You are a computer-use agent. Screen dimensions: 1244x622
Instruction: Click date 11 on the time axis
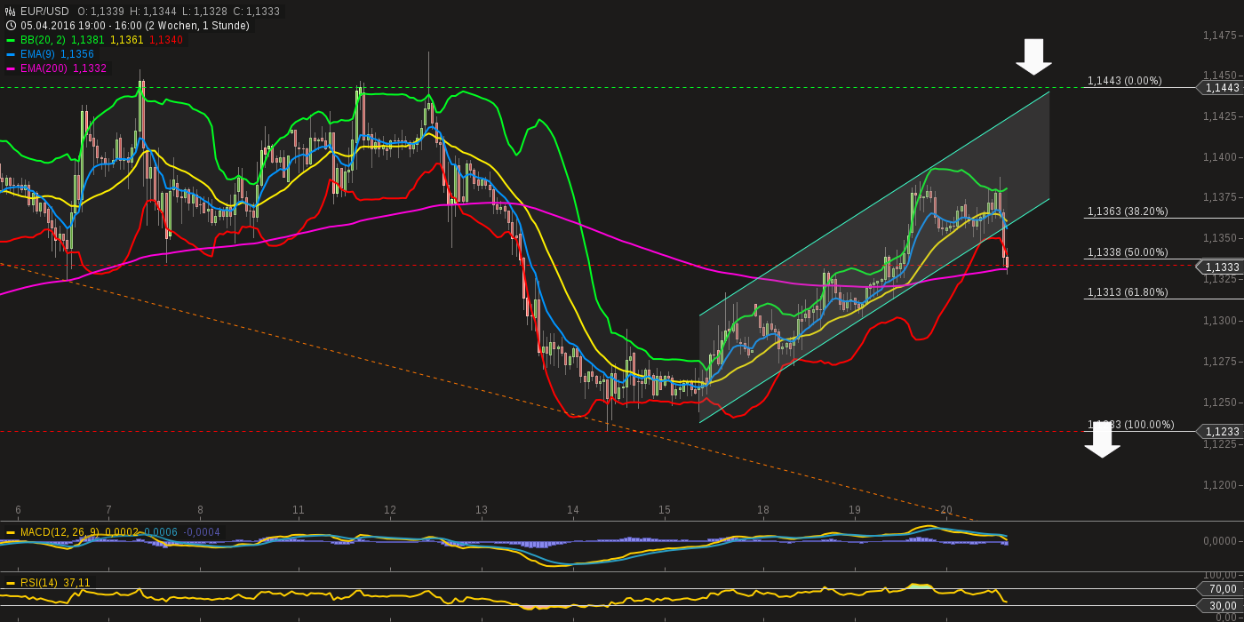(299, 510)
